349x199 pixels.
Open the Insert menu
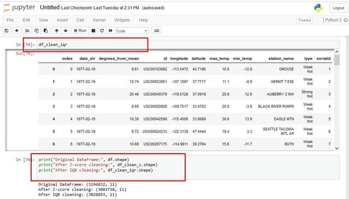pyautogui.click(x=62, y=20)
